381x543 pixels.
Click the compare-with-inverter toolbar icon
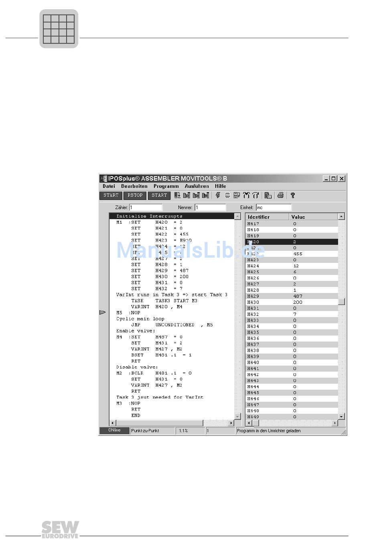tap(206, 195)
